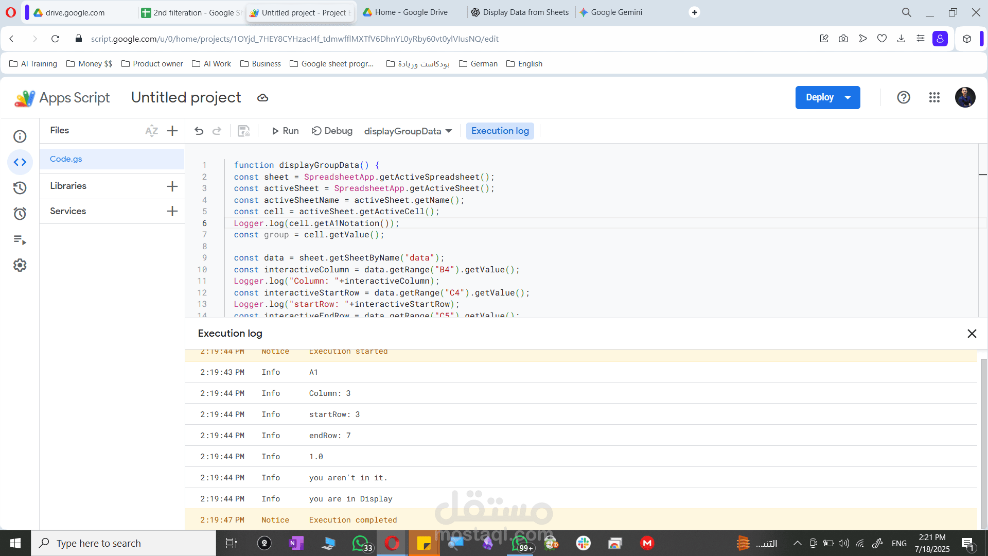988x556 pixels.
Task: Open volume control in system tray
Action: (x=844, y=543)
